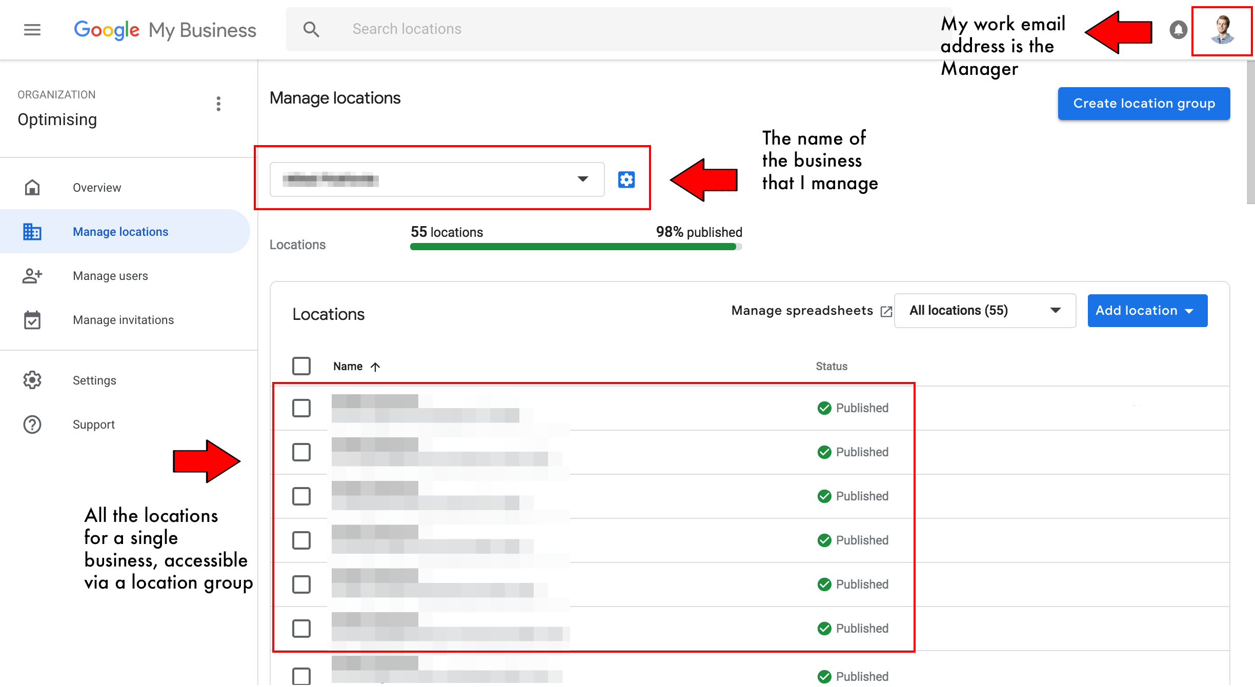Enable the select all locations checkbox
Viewport: 1255px width, 687px height.
pyautogui.click(x=302, y=366)
